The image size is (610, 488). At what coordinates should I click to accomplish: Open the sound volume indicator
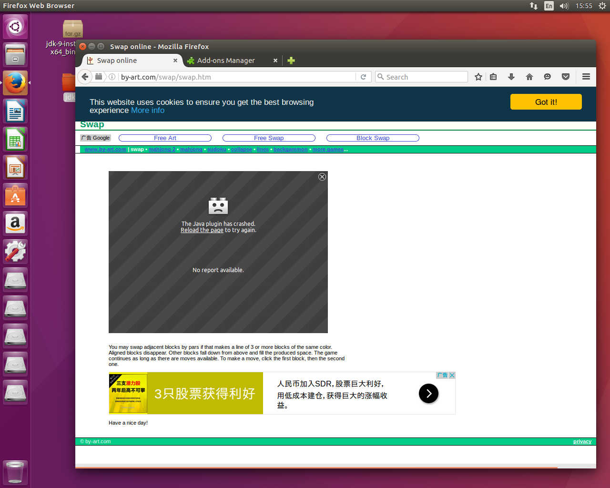[564, 6]
